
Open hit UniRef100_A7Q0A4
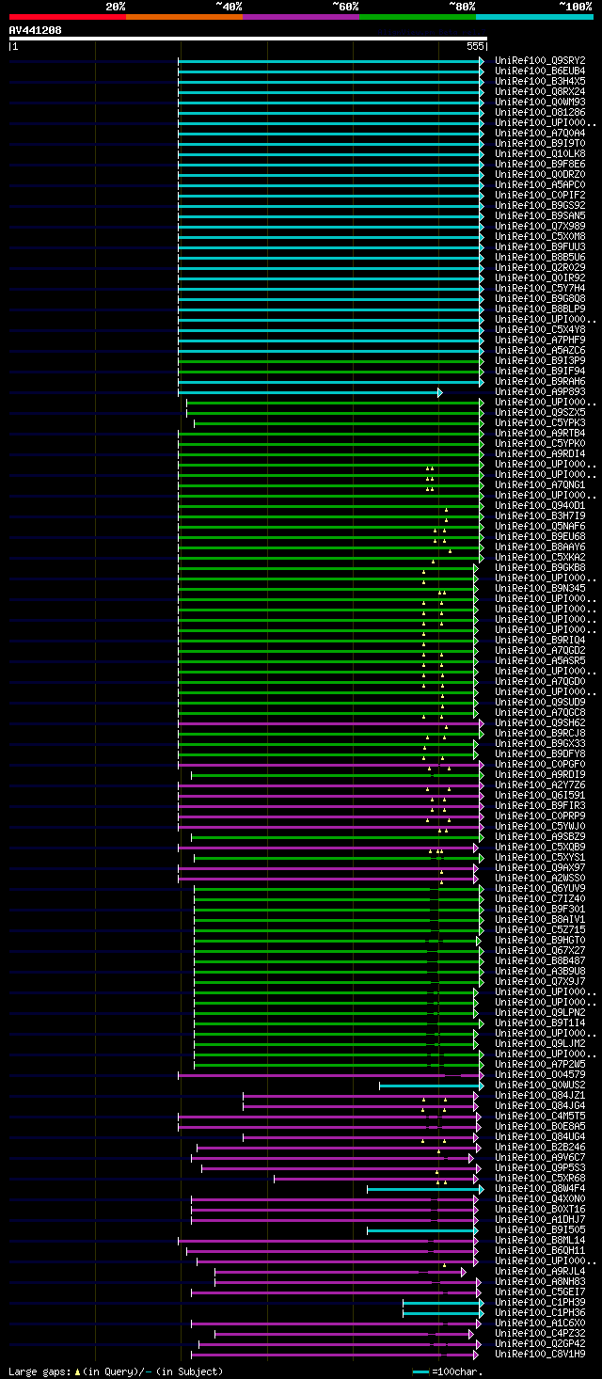tap(540, 133)
